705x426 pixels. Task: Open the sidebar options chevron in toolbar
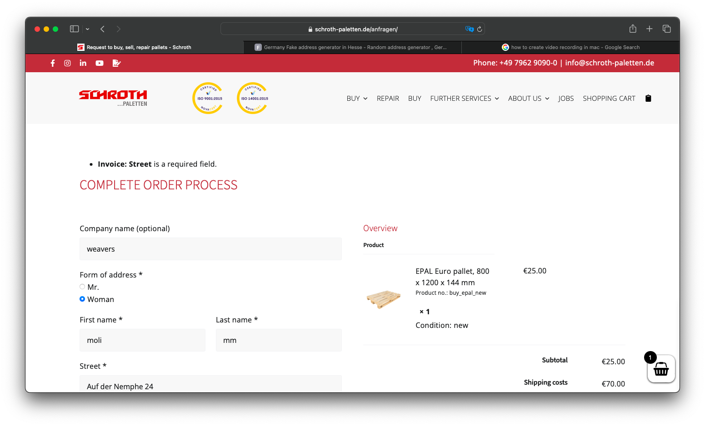click(x=88, y=29)
